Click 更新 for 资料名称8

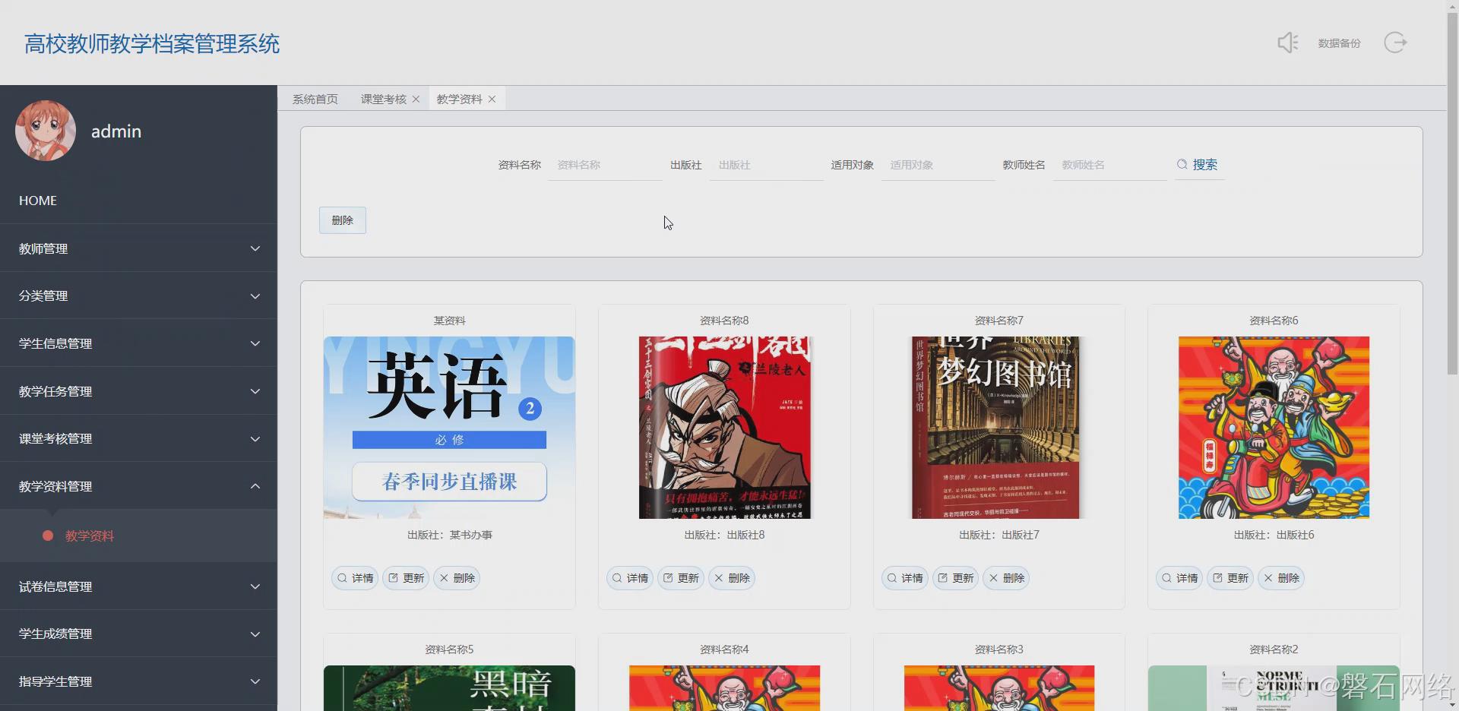click(681, 578)
